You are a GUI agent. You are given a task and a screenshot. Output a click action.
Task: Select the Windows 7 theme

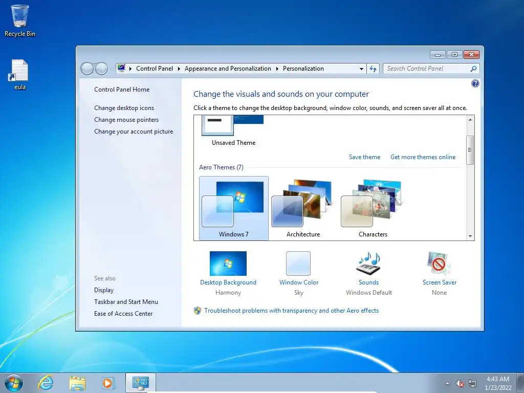pos(233,208)
